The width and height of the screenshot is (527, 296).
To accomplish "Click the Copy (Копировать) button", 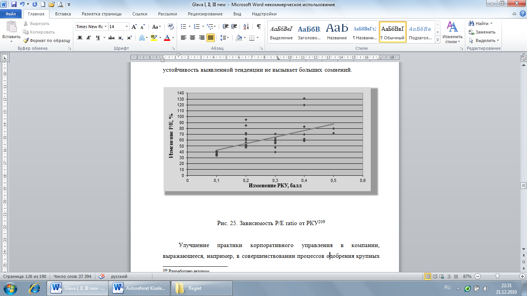I will 39,32.
